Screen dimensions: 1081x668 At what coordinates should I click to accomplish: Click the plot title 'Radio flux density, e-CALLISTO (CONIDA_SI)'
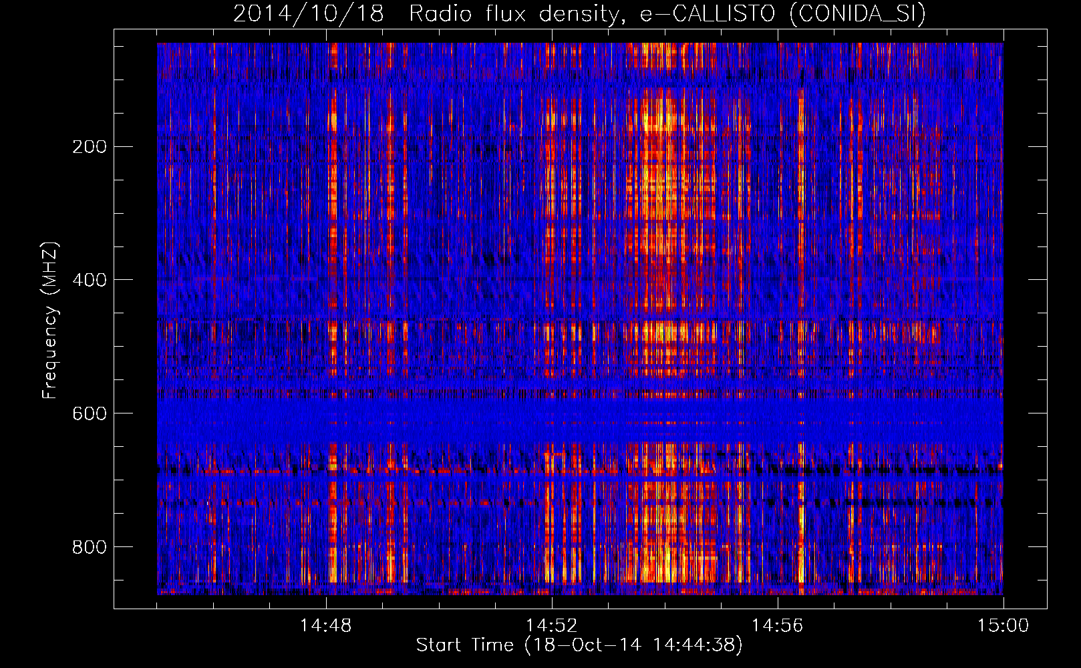click(667, 13)
